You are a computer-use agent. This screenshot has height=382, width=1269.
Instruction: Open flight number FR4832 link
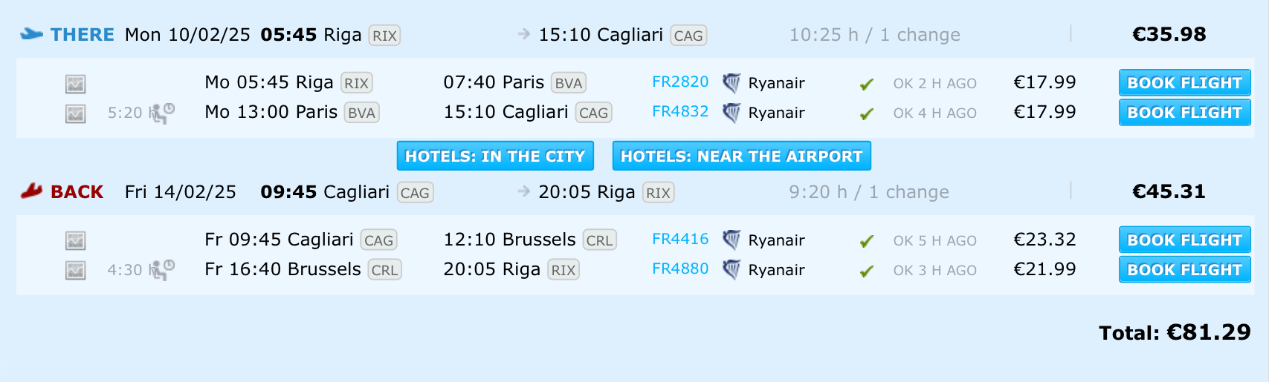[680, 112]
